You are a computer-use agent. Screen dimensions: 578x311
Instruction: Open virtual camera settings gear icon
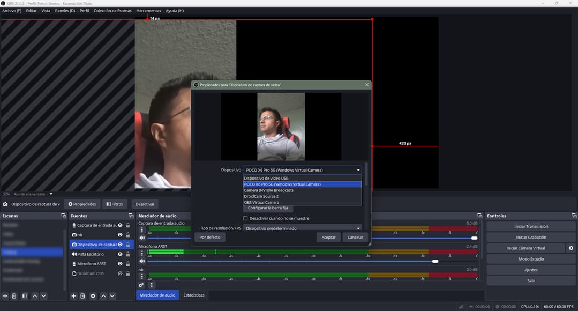(571, 248)
